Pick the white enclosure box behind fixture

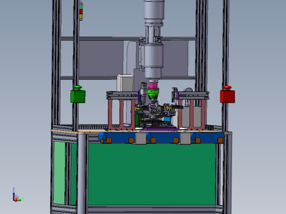tap(125, 83)
